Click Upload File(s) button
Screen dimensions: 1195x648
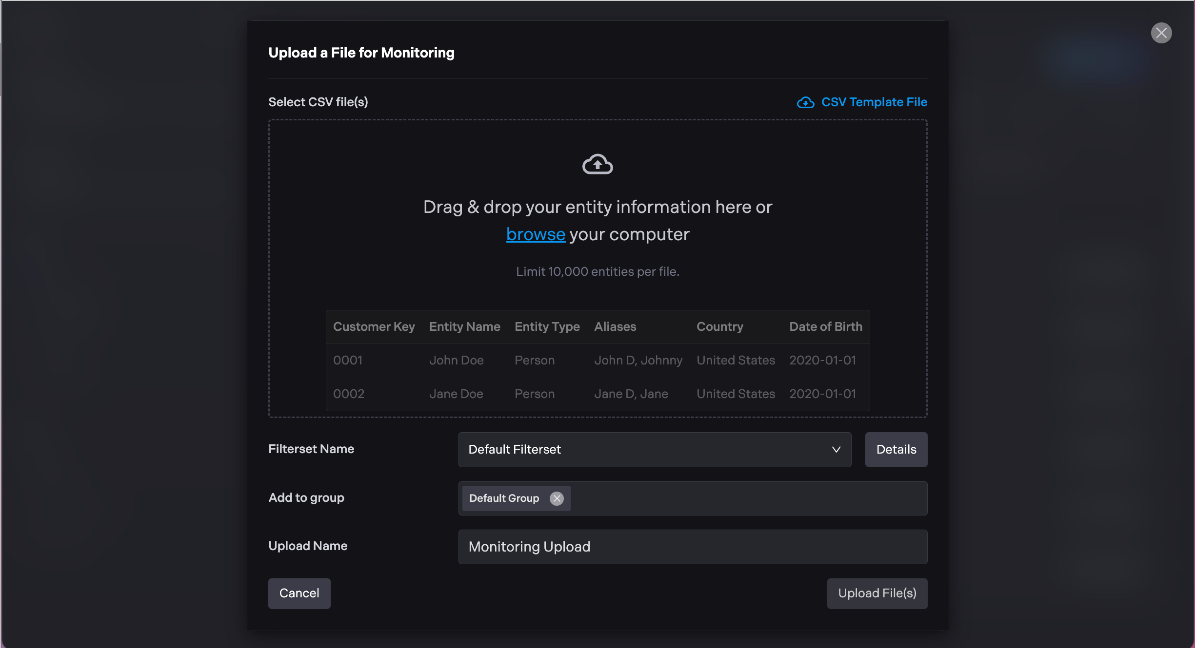(876, 593)
